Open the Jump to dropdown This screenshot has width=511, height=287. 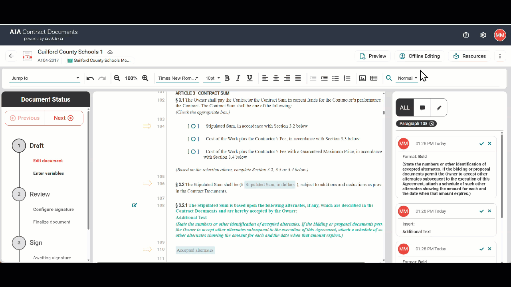coord(45,78)
